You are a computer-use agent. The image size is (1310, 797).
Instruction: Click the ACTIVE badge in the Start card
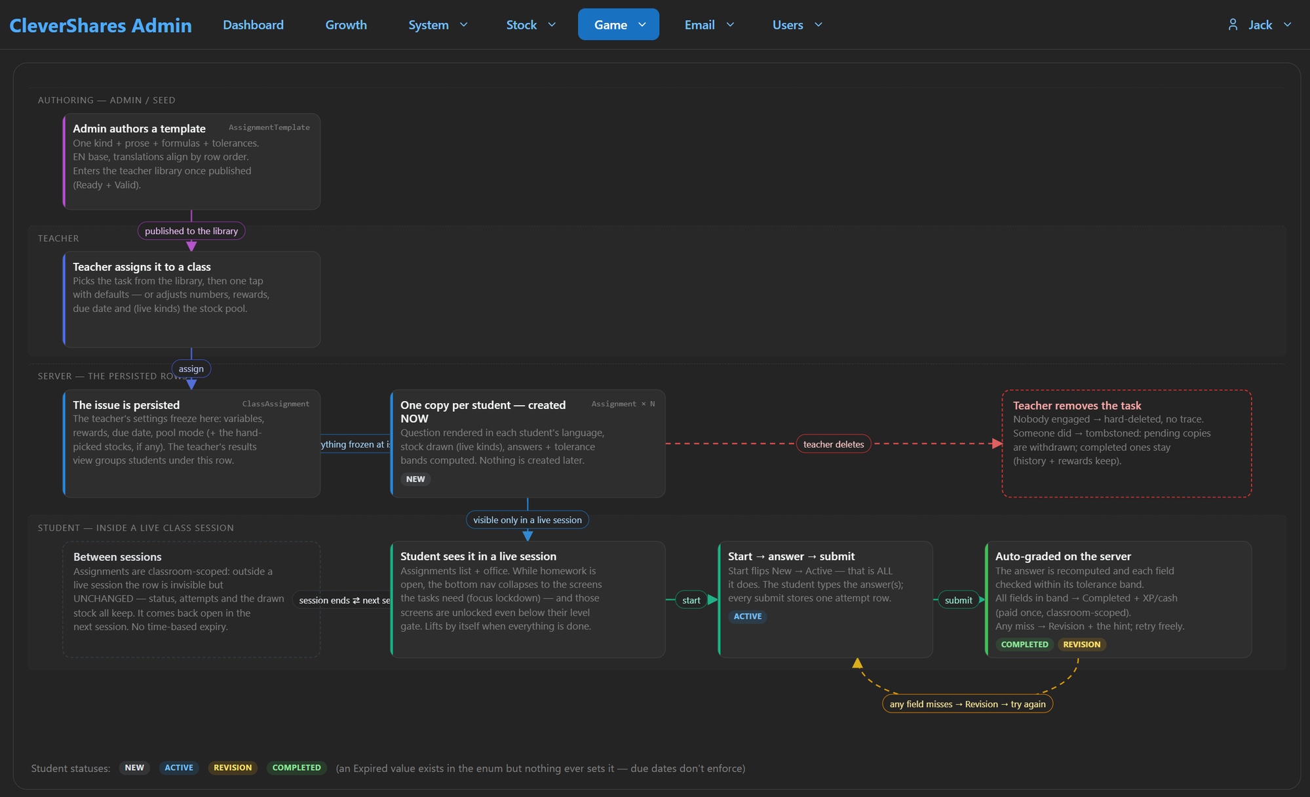[748, 617]
